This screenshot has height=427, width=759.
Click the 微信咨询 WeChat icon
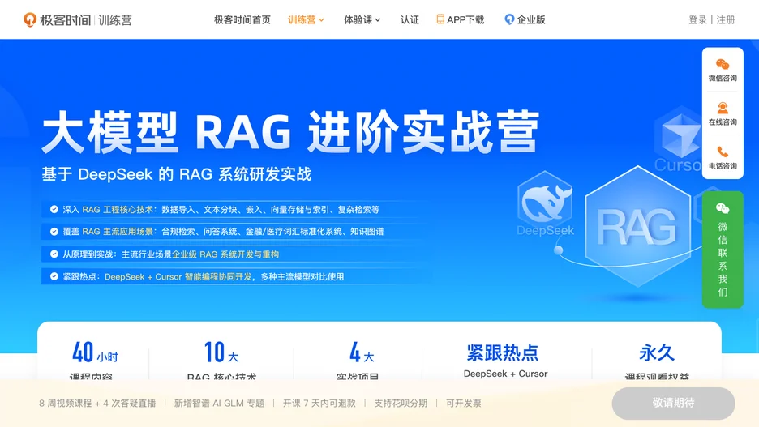(723, 64)
